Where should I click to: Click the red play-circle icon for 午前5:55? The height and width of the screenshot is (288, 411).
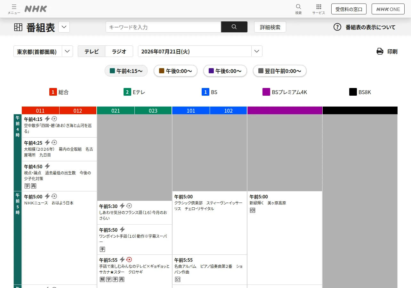tap(129, 260)
